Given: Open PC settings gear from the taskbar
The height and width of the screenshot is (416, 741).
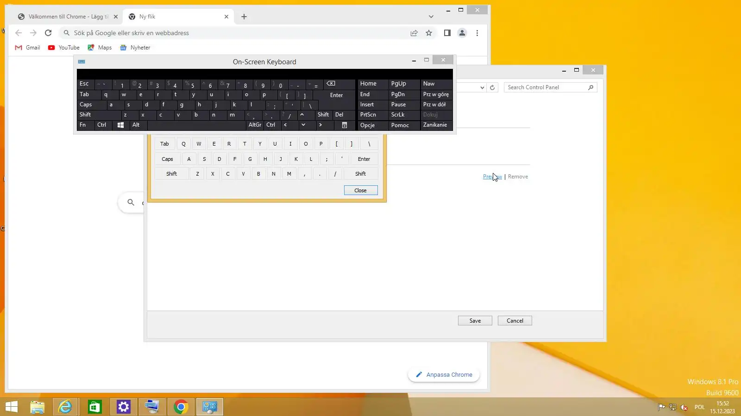Looking at the screenshot, I should click(x=123, y=407).
